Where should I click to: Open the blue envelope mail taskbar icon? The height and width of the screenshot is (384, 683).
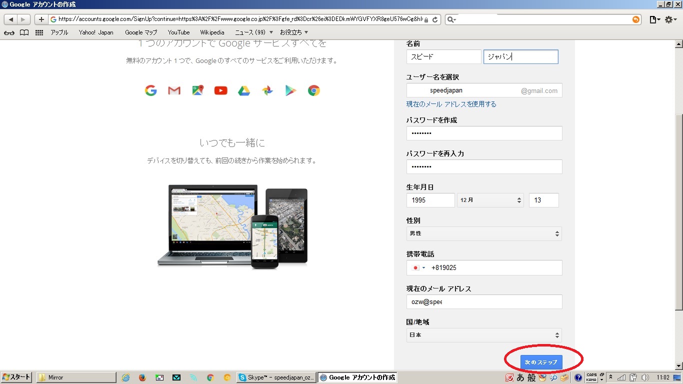pyautogui.click(x=176, y=377)
